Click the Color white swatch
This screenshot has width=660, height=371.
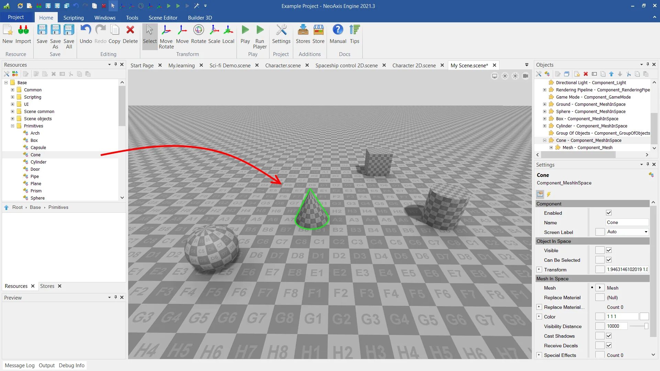[x=644, y=317]
